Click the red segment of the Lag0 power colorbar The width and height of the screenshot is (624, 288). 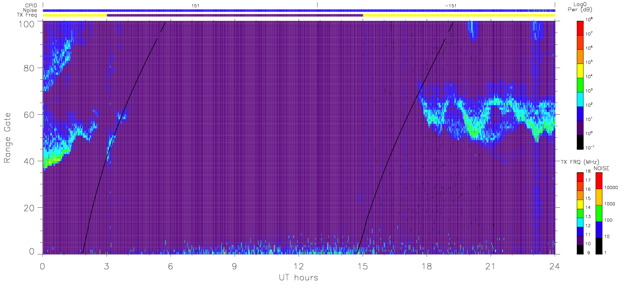click(x=581, y=27)
